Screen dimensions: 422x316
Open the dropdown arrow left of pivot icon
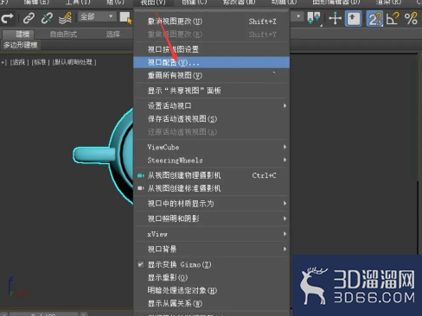(298, 16)
